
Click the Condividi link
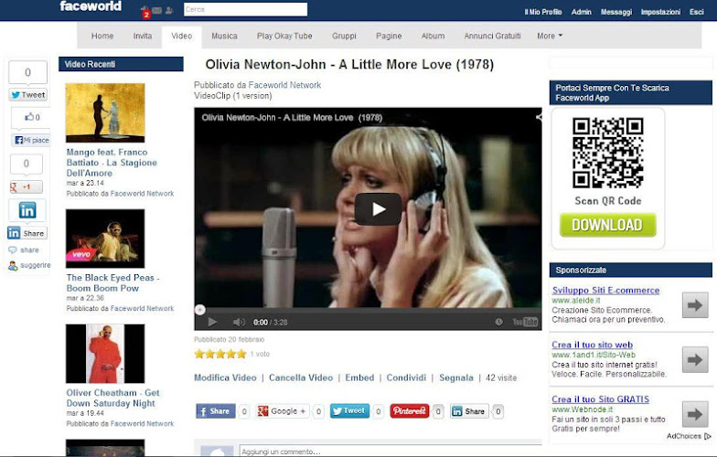[x=406, y=378]
